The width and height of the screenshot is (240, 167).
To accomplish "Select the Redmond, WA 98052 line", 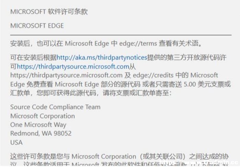I will coord(41,133).
